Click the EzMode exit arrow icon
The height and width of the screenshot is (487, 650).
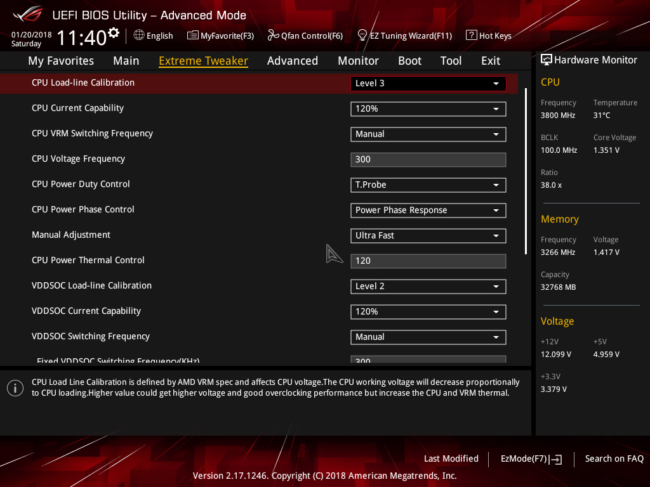click(556, 459)
